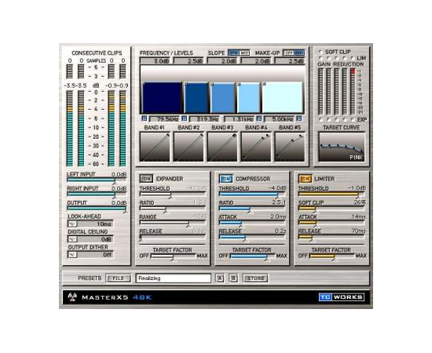Viewport: 432px width, 353px height.
Task: Click the Compressor threshold value -4.0dB
Action: pyautogui.click(x=277, y=188)
